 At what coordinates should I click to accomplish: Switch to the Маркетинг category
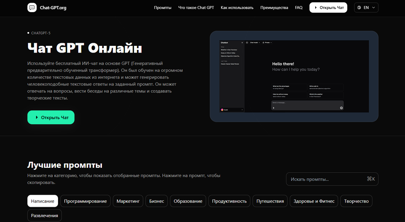[x=128, y=201]
